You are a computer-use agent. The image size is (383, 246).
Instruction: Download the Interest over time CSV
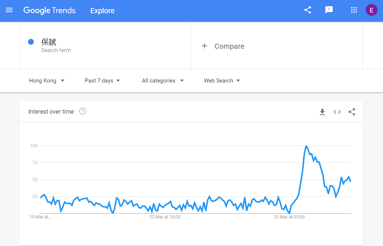click(x=322, y=112)
